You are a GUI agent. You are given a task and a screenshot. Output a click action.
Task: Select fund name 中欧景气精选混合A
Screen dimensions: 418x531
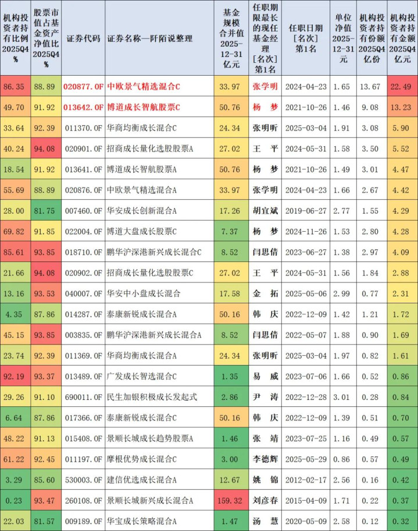(142, 190)
